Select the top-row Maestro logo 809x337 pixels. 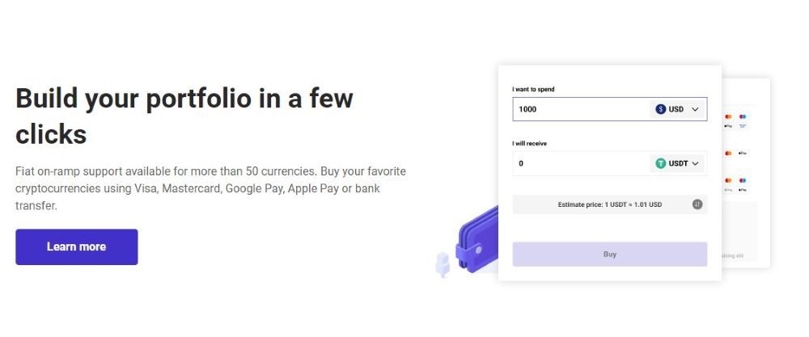[x=743, y=117]
